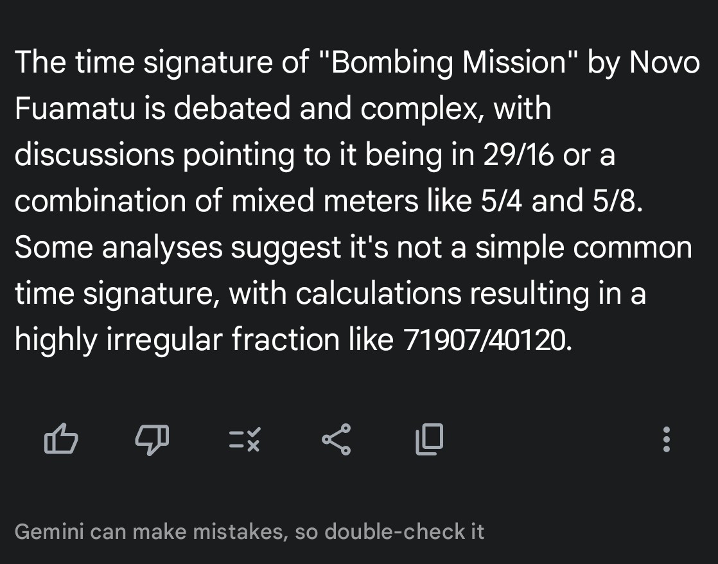Click the word "Fuamatu"
Viewport: 718px width, 564px height.
[x=74, y=109]
